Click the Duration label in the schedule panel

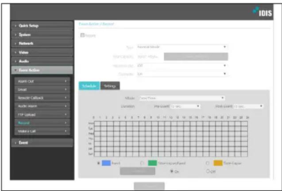point(127,106)
